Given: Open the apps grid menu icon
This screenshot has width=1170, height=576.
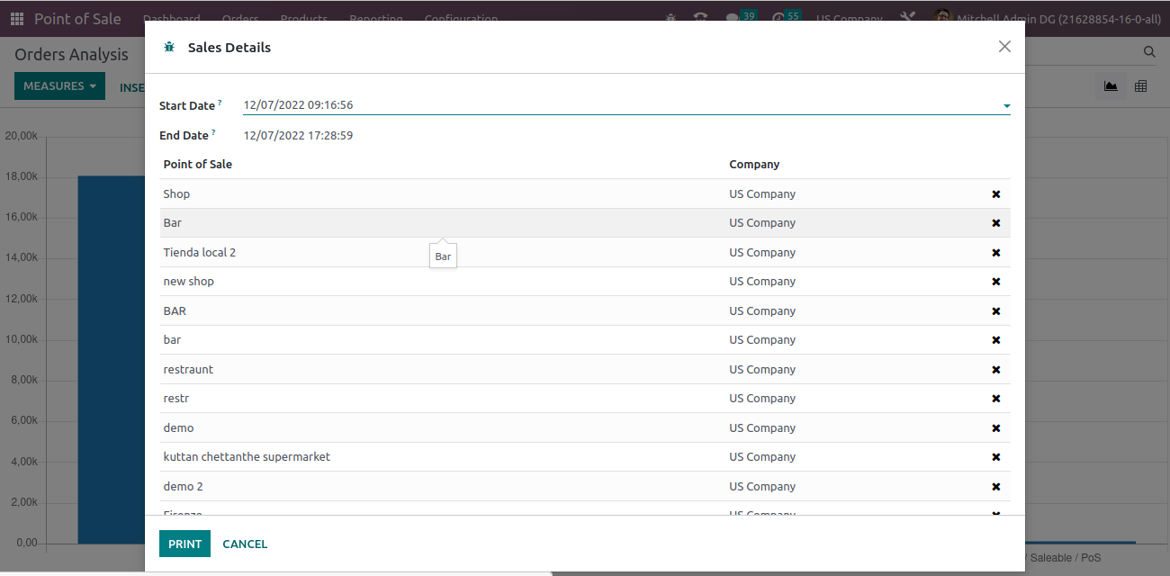Looking at the screenshot, I should [x=17, y=19].
